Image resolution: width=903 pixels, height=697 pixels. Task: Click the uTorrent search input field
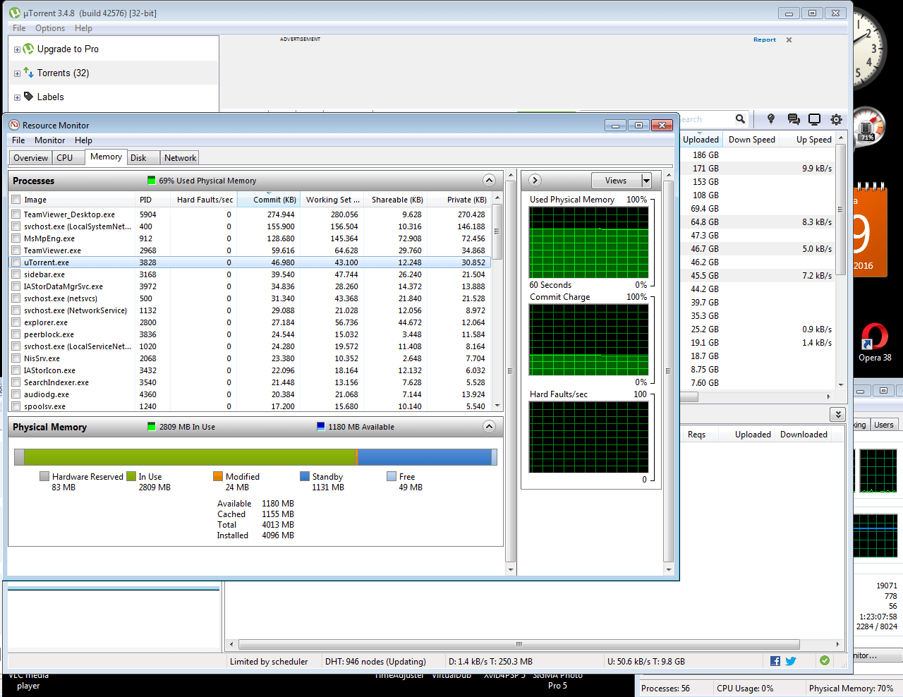point(705,119)
